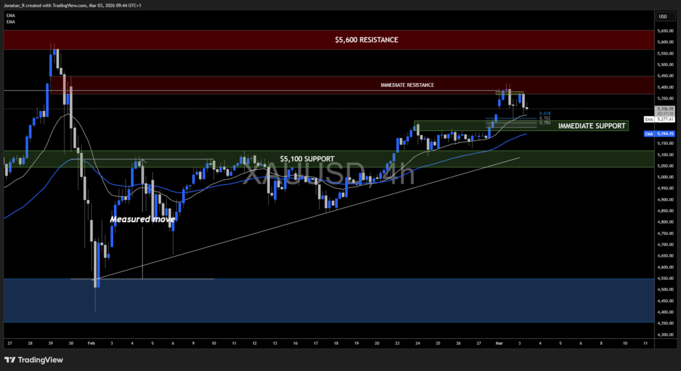681x371 pixels.
Task: Click the 5,450.00 price axis label
Action: pyautogui.click(x=665, y=76)
